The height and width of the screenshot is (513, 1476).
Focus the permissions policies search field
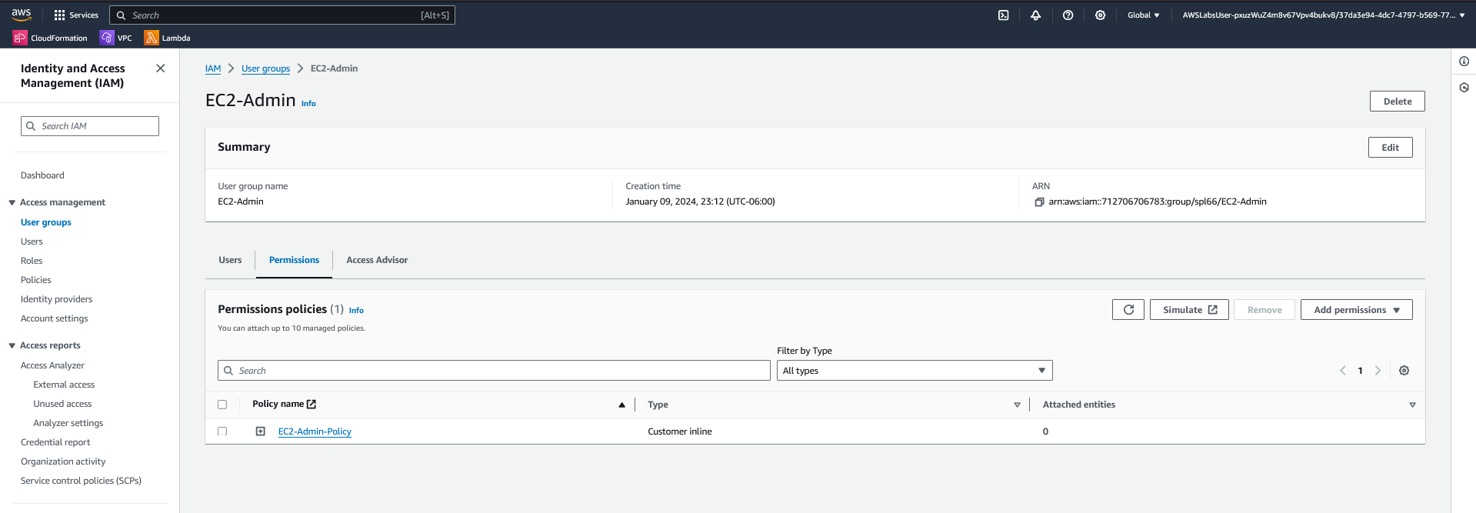pyautogui.click(x=494, y=371)
